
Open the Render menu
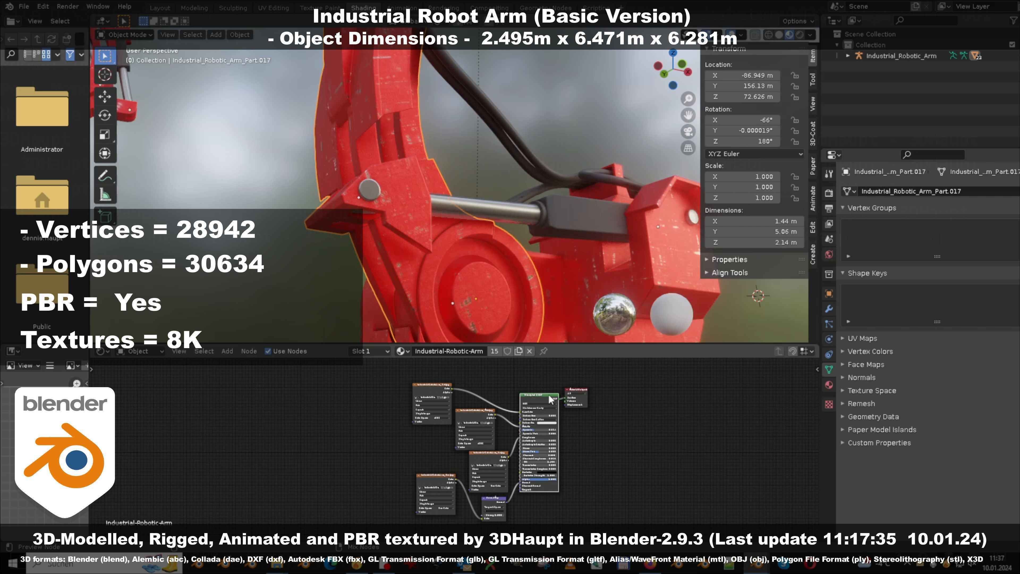pos(67,6)
